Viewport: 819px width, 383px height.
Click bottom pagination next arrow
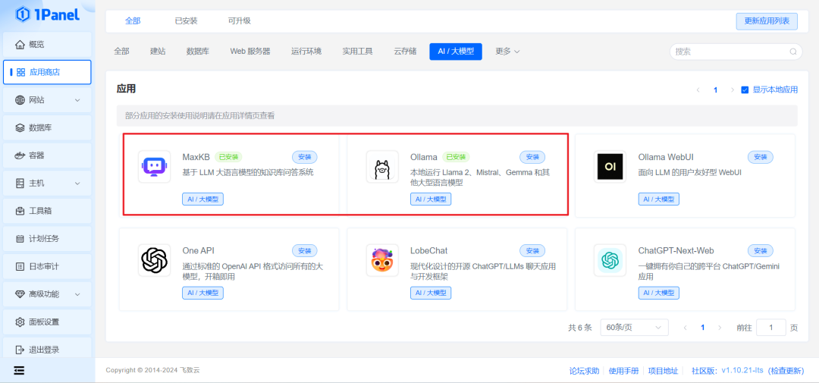pos(720,328)
